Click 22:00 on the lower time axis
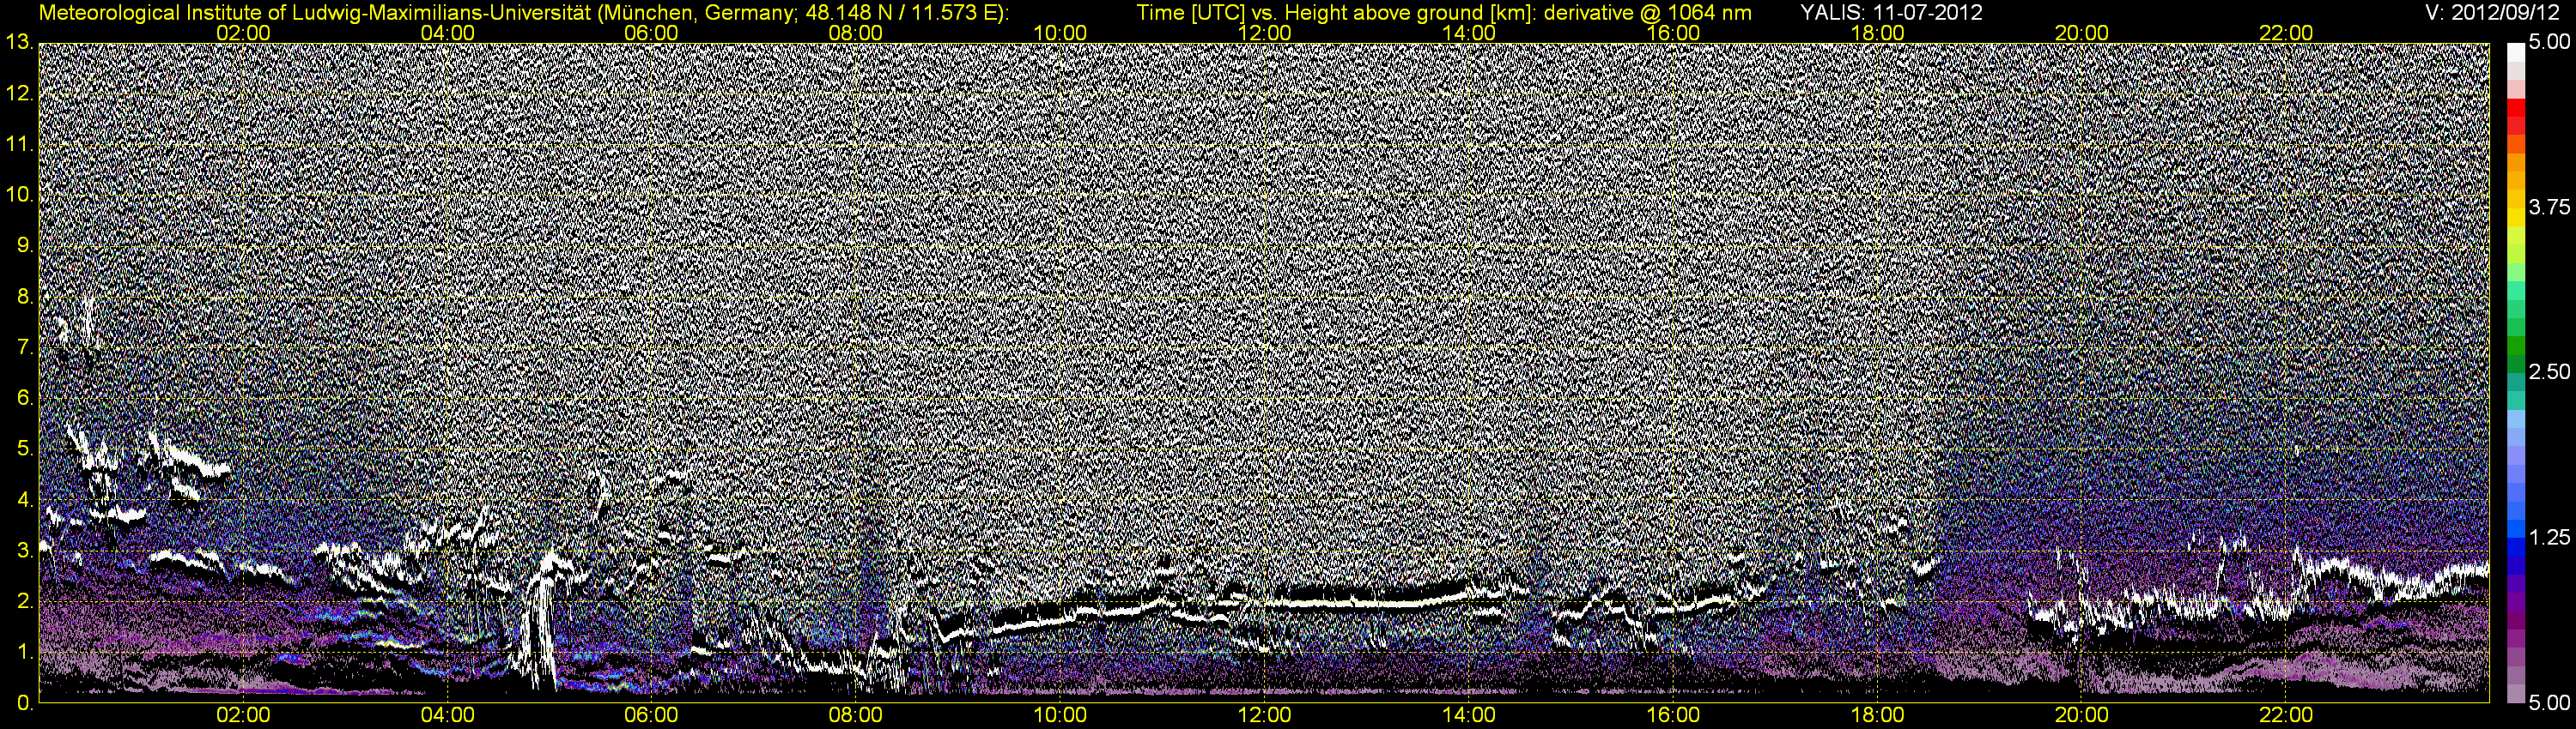 click(x=2286, y=716)
